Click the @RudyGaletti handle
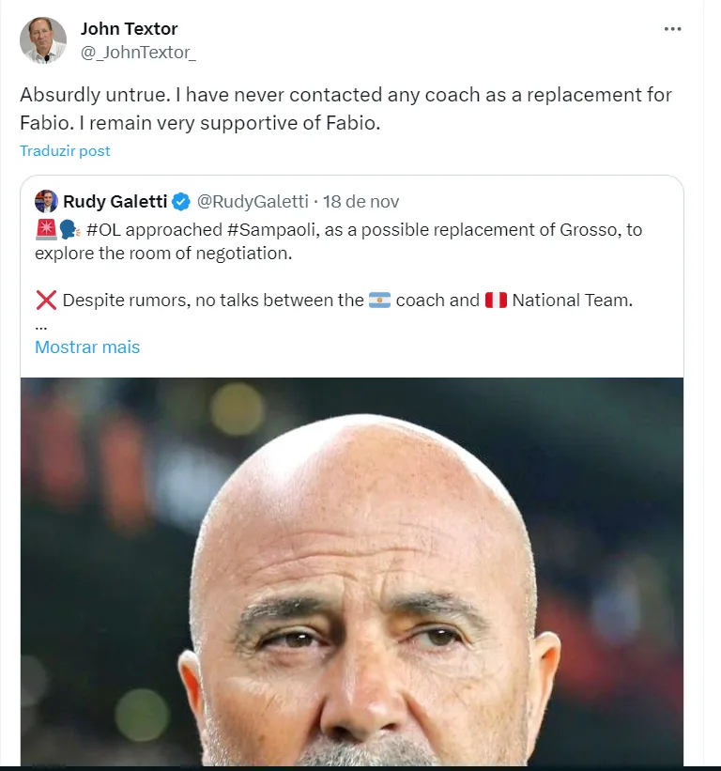This screenshot has width=721, height=771. (x=253, y=202)
